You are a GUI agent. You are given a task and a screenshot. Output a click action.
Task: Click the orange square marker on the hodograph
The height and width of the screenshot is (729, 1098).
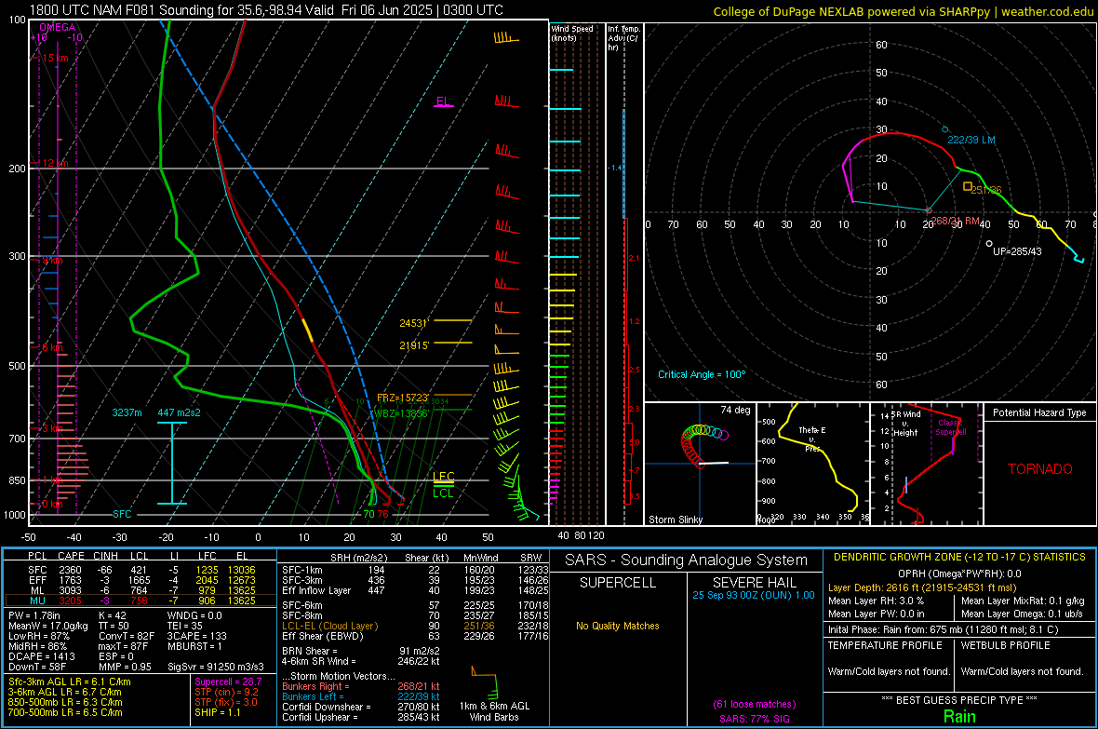[x=967, y=186]
